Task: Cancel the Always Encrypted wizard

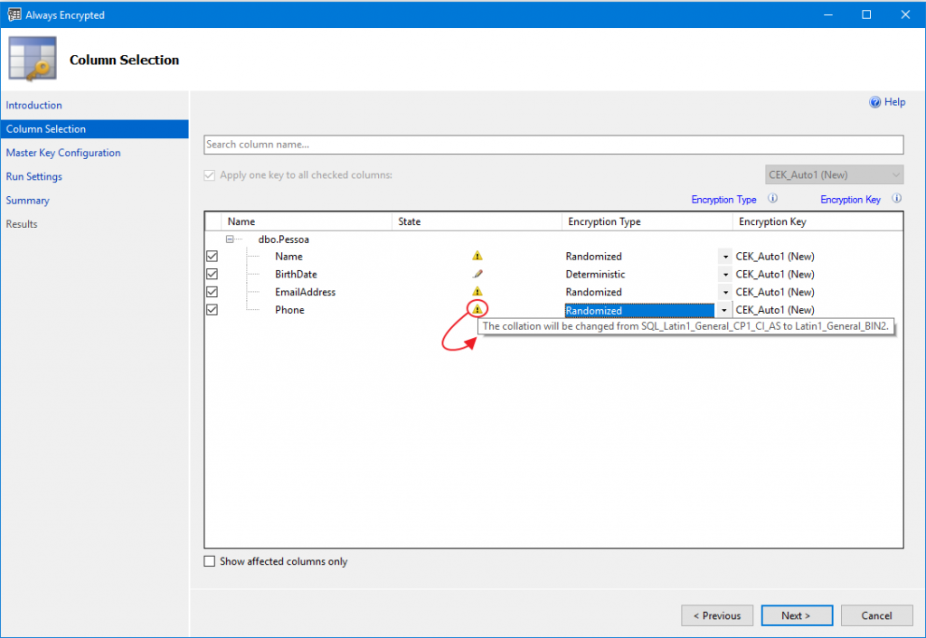Action: pos(876,615)
